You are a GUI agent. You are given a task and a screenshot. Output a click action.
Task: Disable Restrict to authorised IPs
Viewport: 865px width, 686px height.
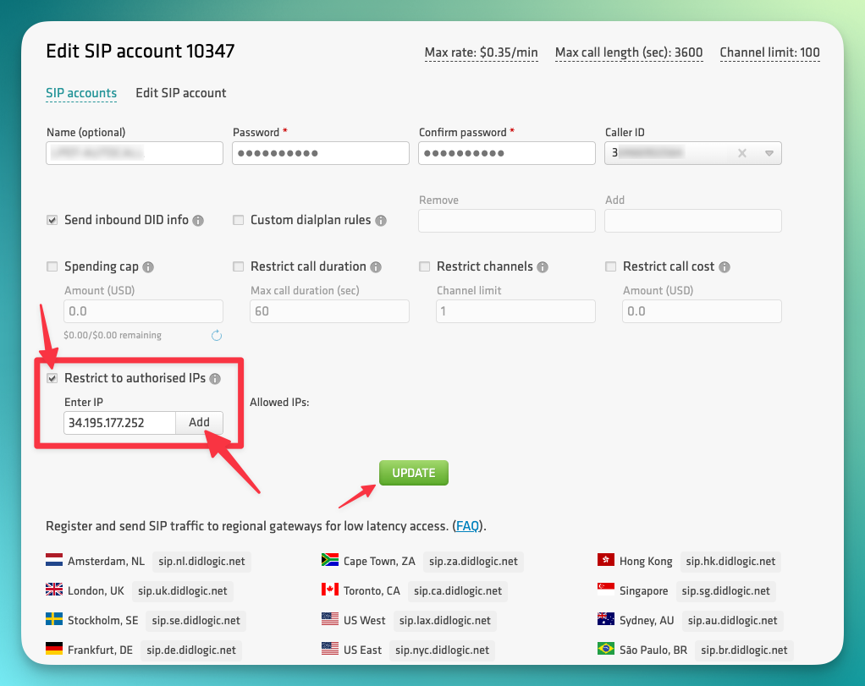click(52, 378)
